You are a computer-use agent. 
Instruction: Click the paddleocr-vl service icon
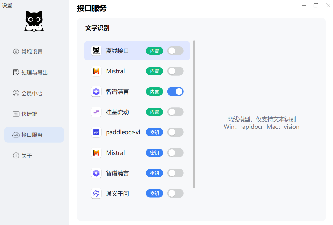pos(96,132)
